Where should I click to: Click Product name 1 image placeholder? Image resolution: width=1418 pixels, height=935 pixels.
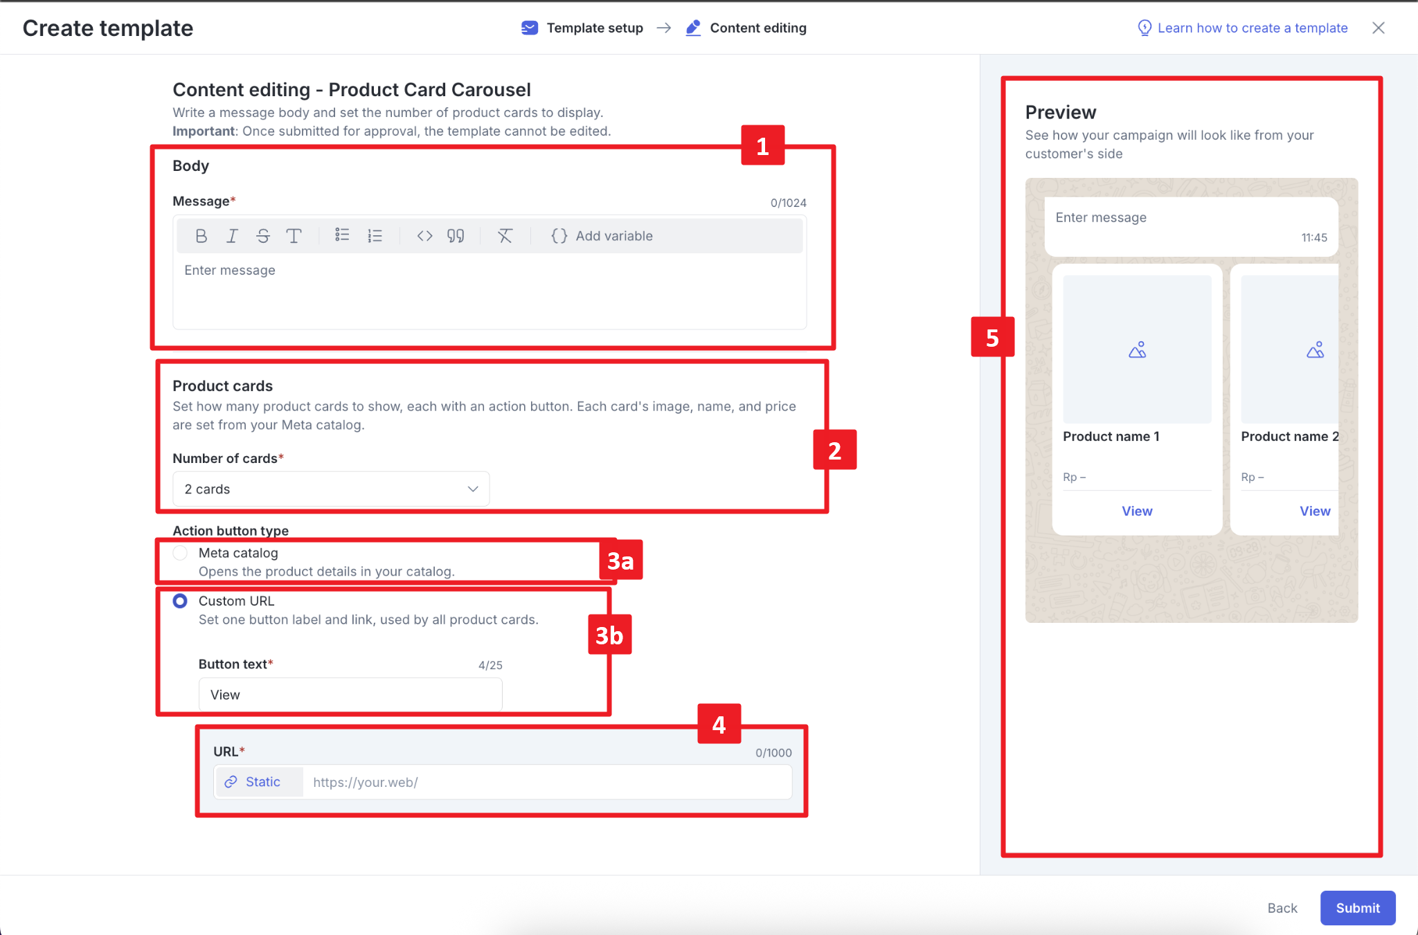click(x=1137, y=350)
